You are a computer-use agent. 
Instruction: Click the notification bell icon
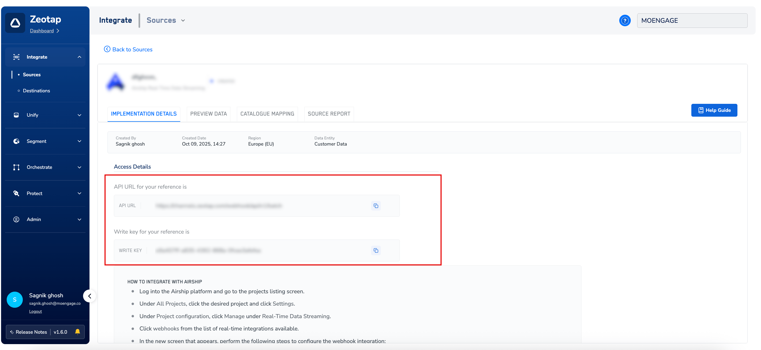[77, 332]
